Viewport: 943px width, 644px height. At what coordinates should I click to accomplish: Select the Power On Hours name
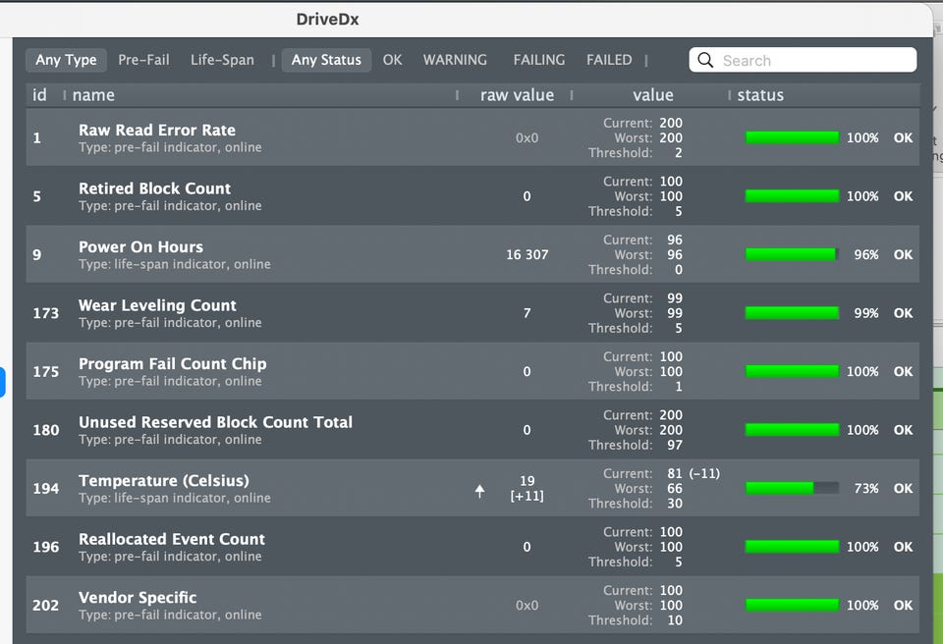(x=140, y=246)
